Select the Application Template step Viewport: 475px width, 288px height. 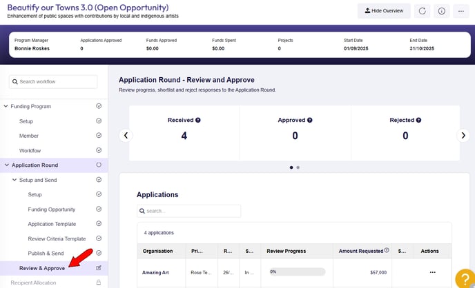pos(52,224)
